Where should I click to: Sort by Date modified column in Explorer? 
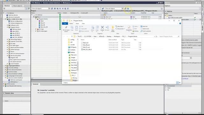tap(113, 40)
